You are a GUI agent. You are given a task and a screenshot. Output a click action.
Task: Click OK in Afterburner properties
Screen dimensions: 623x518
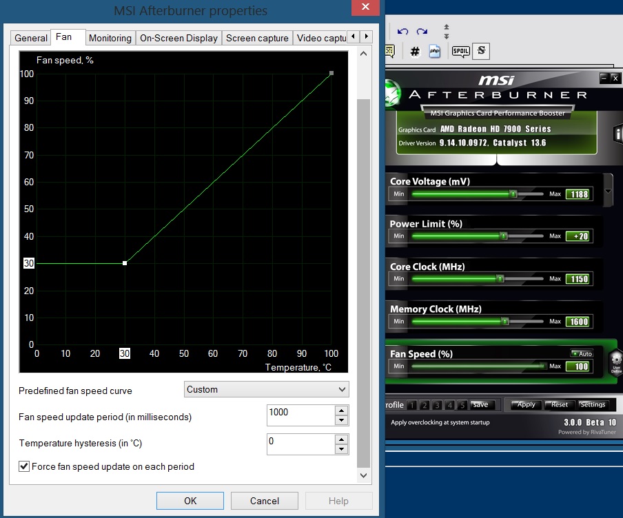click(190, 501)
